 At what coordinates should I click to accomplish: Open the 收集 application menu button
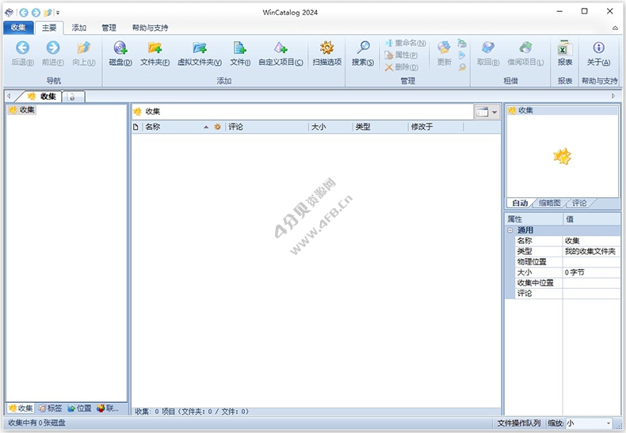[18, 28]
